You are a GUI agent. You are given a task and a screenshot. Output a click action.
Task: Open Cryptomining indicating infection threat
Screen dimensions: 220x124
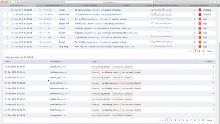(101, 38)
